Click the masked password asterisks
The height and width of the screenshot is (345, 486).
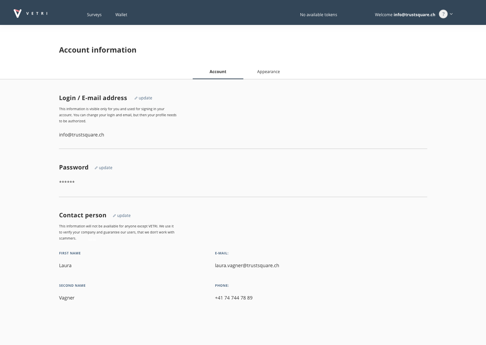[67, 182]
